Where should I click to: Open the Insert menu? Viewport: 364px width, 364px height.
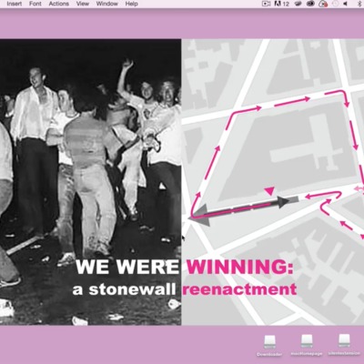(x=15, y=4)
